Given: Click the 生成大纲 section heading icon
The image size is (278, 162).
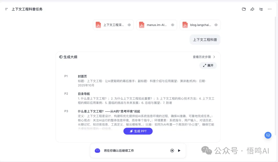Looking at the screenshot, I should (x=61, y=57).
